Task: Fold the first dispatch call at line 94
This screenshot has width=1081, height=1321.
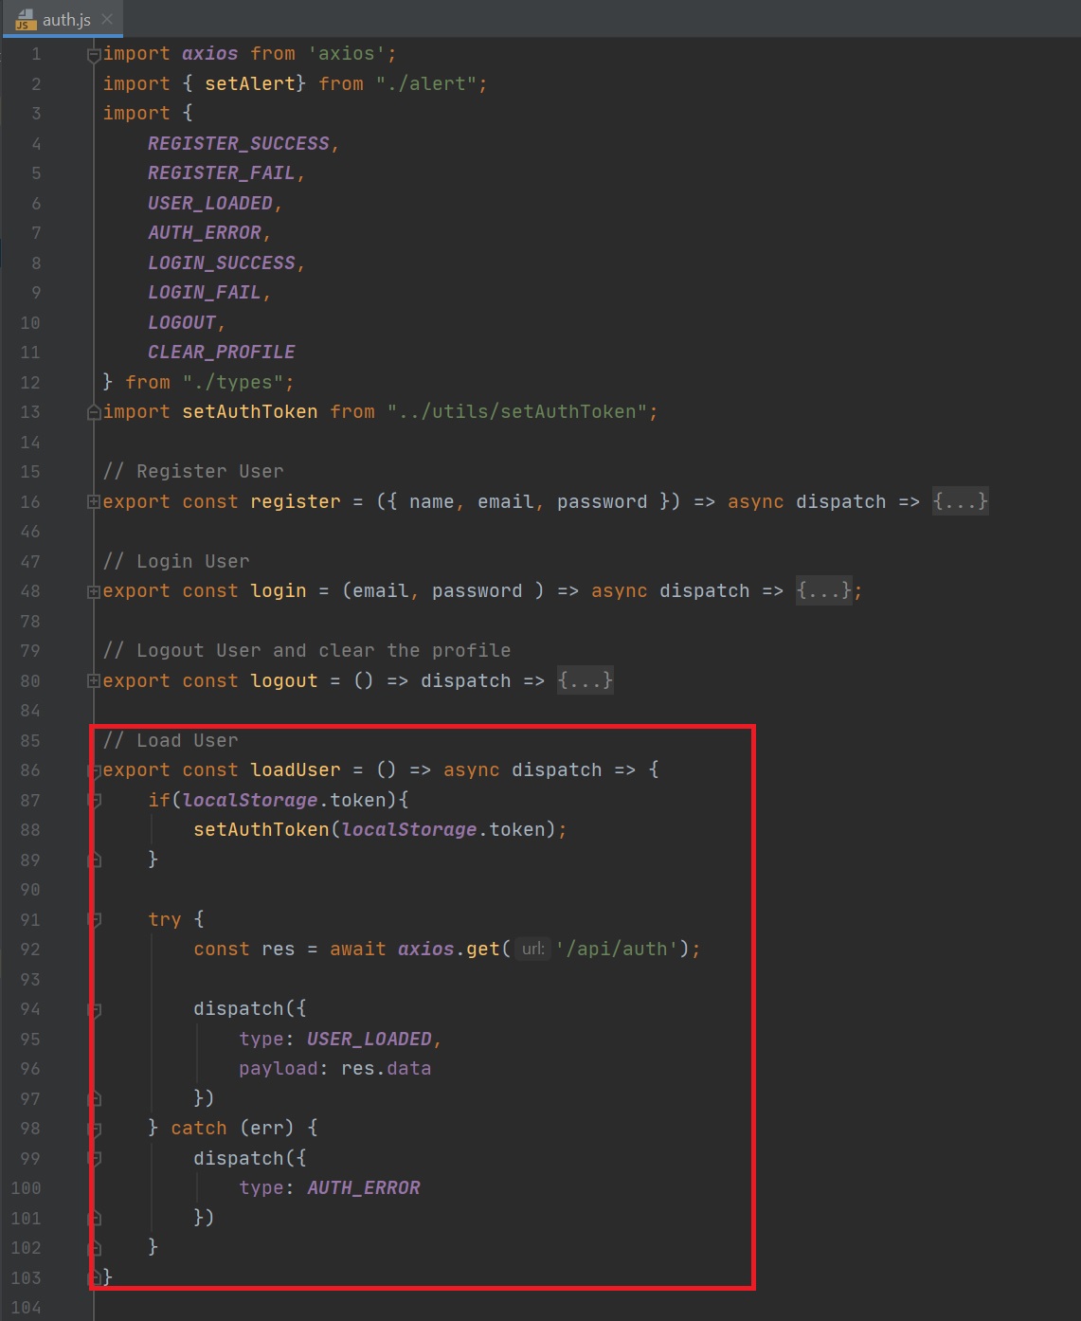Action: 94,1010
